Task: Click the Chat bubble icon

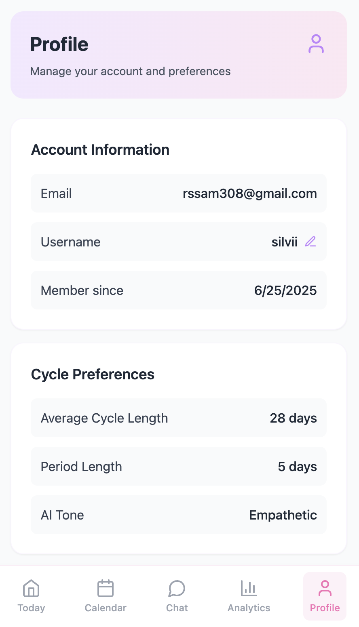Action: [x=177, y=588]
